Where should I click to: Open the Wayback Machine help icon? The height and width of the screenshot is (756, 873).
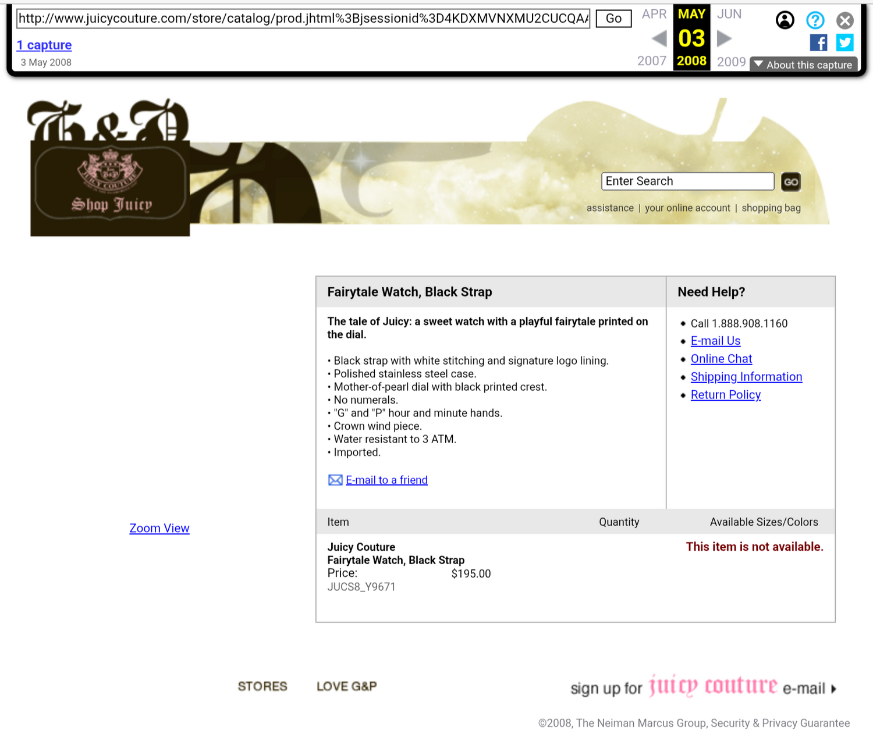click(x=815, y=20)
